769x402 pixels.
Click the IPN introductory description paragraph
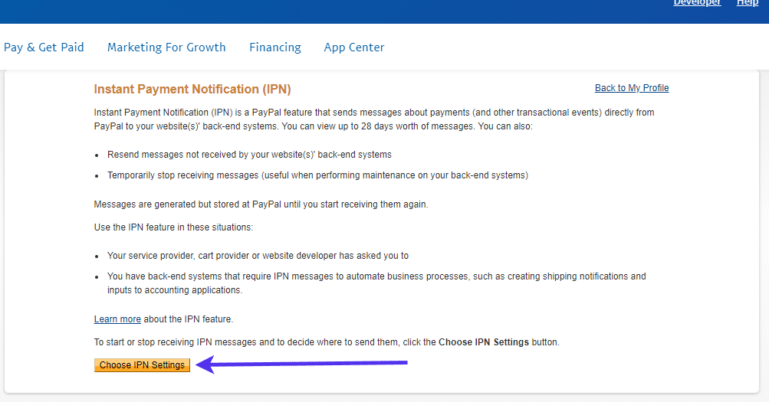[373, 119]
